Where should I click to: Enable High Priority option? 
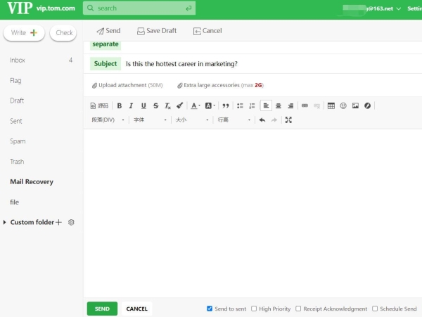click(255, 309)
